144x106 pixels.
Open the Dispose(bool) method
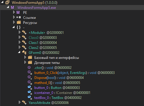click(59, 78)
